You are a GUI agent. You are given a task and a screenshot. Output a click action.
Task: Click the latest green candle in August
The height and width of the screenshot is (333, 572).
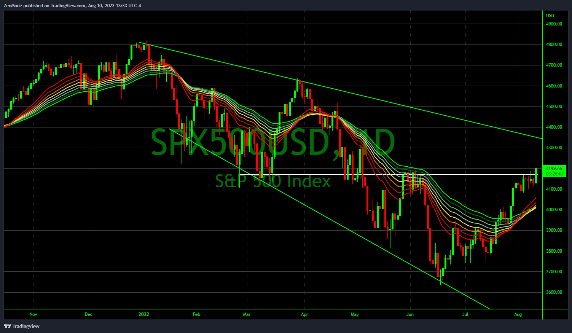(536, 177)
